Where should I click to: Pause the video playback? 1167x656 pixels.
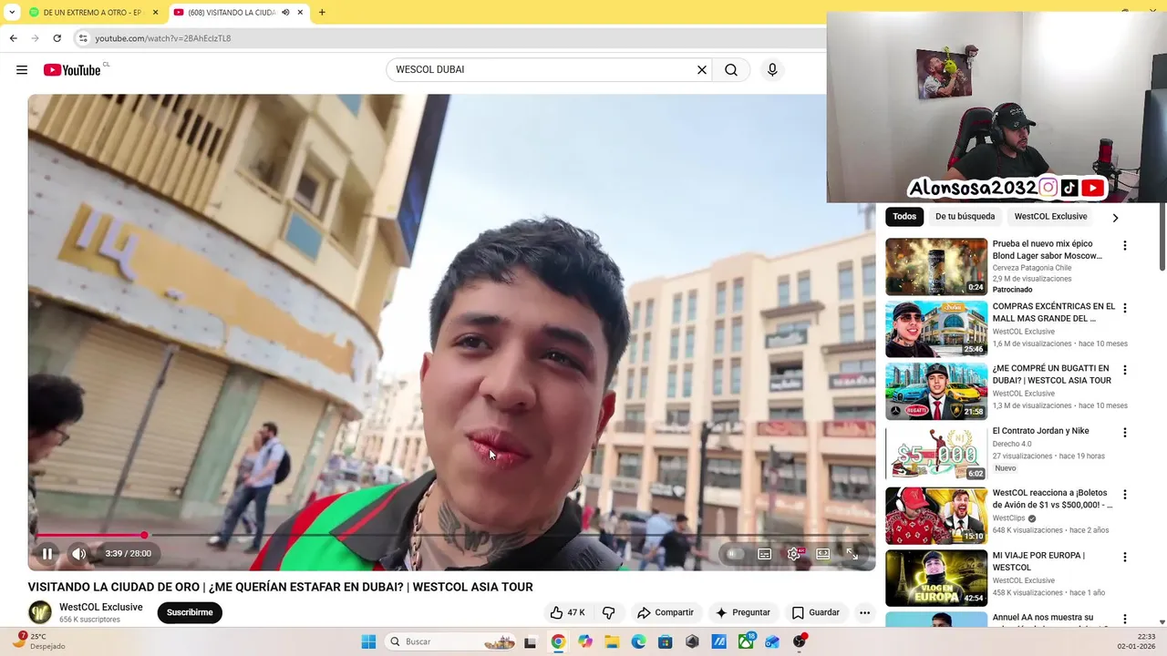[47, 553]
